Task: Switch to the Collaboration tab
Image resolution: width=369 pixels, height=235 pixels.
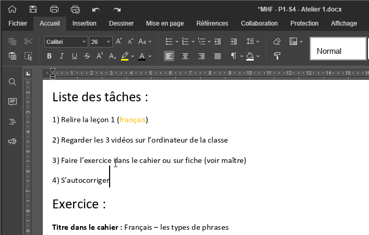Action: 259,23
